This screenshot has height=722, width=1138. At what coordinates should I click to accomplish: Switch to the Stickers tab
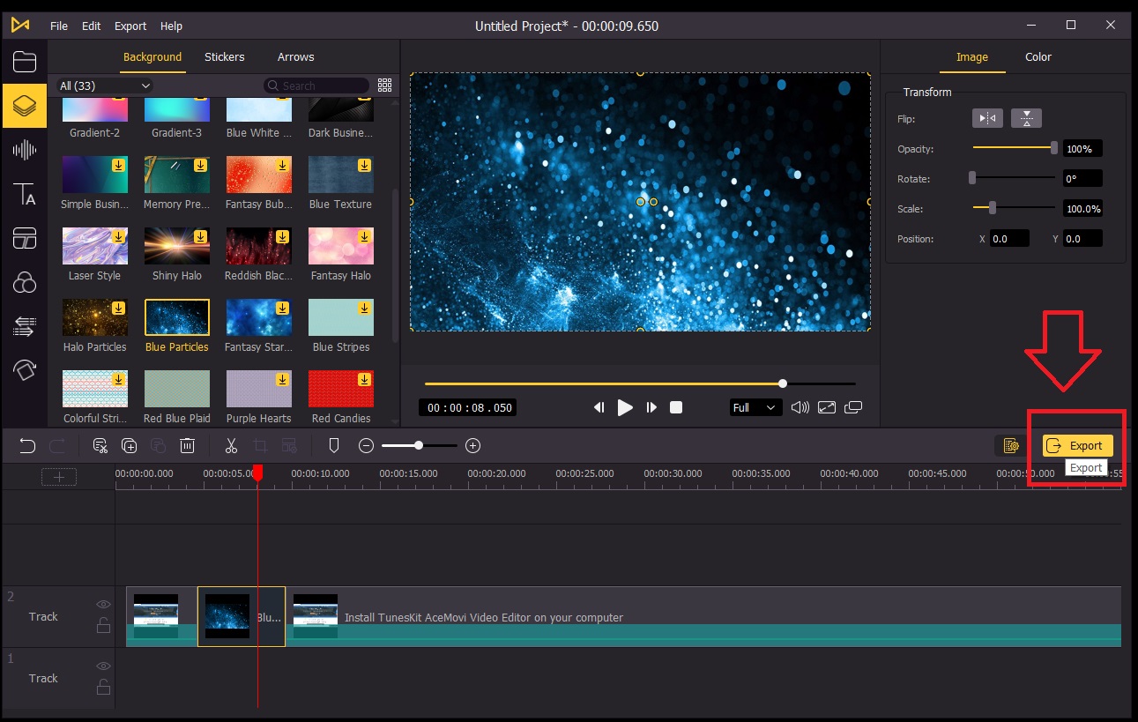point(224,56)
